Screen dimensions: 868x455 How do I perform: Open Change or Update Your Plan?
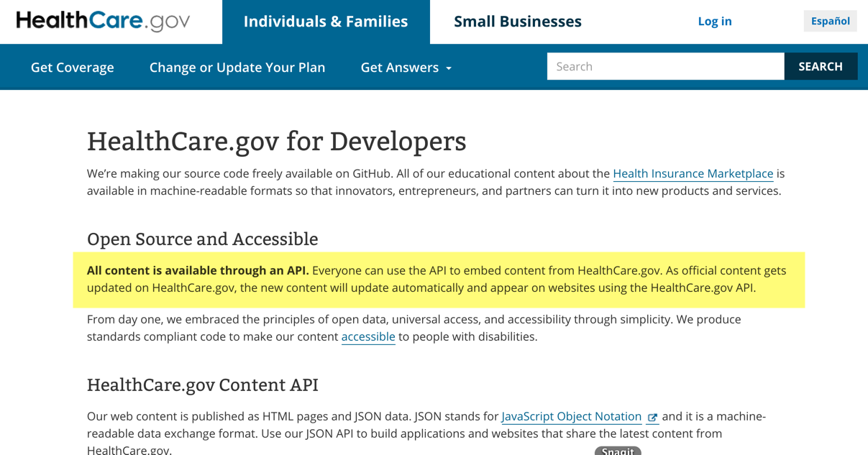237,67
